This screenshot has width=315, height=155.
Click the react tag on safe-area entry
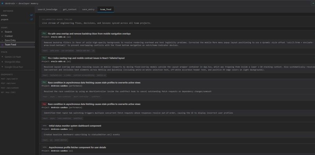pos(45,51)
